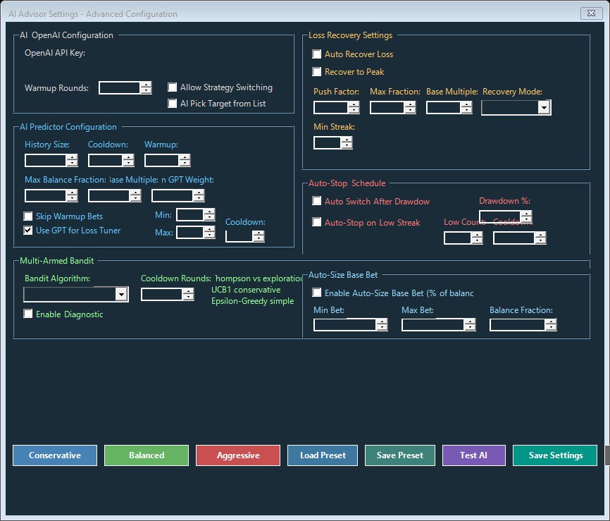This screenshot has width=610, height=521.
Task: Close the AI Advisor Settings window
Action: [x=591, y=13]
